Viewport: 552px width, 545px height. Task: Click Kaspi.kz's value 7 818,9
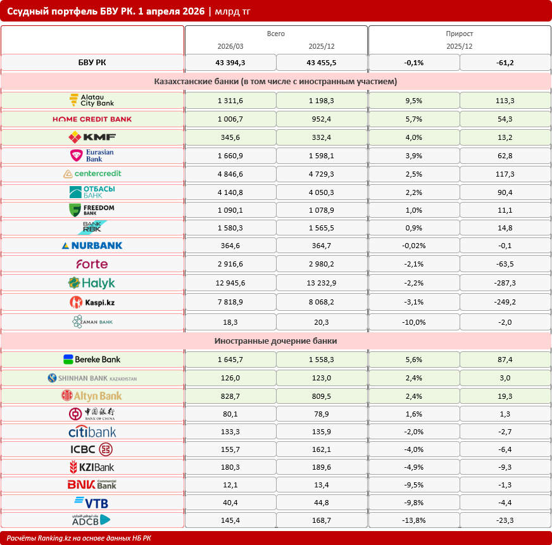tap(230, 302)
